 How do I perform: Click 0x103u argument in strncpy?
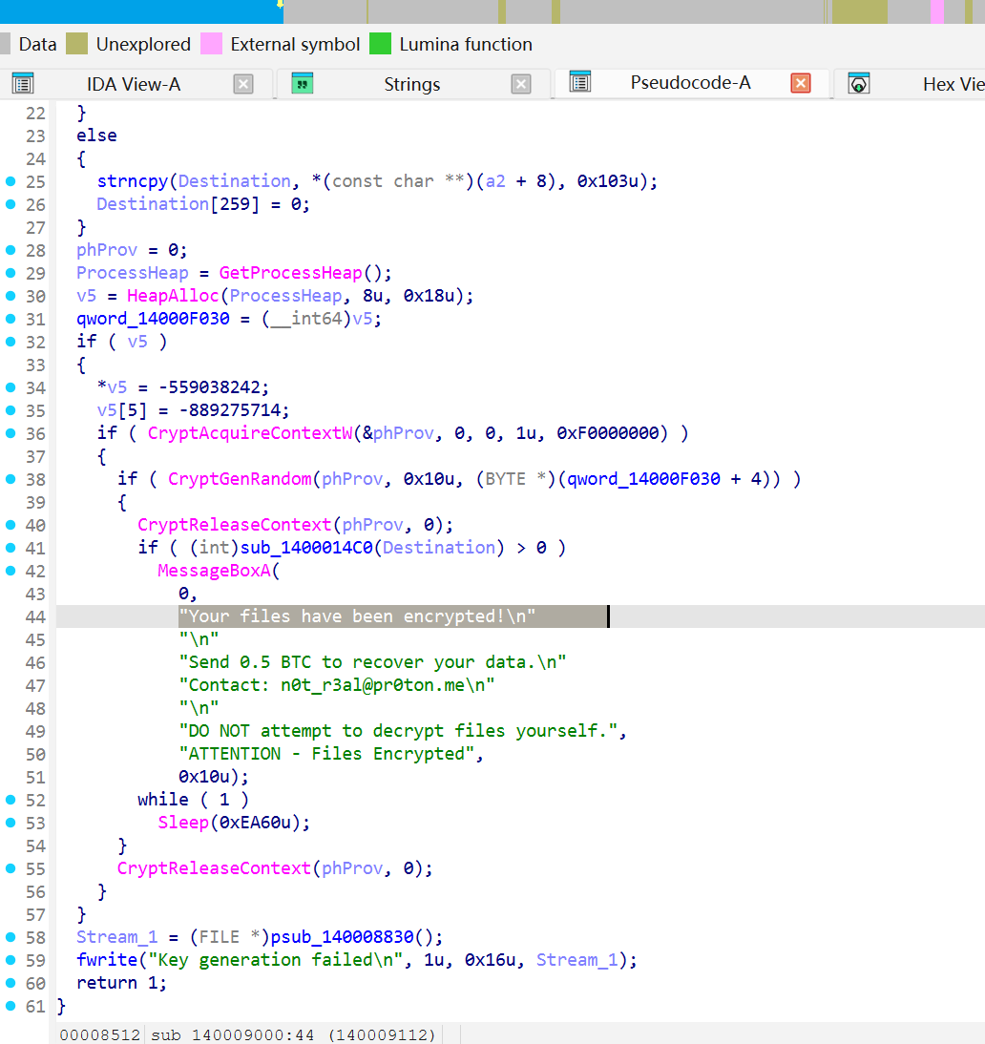click(607, 181)
